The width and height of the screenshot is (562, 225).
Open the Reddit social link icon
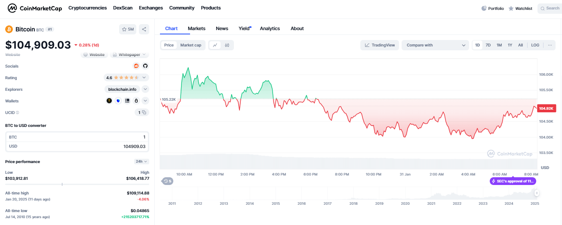pos(136,66)
